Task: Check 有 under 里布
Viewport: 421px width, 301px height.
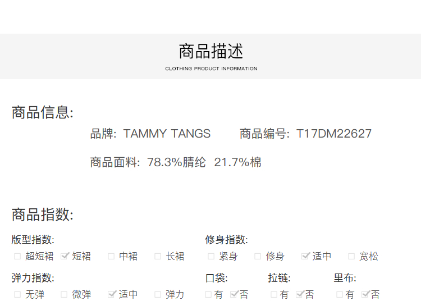Action: click(x=340, y=294)
